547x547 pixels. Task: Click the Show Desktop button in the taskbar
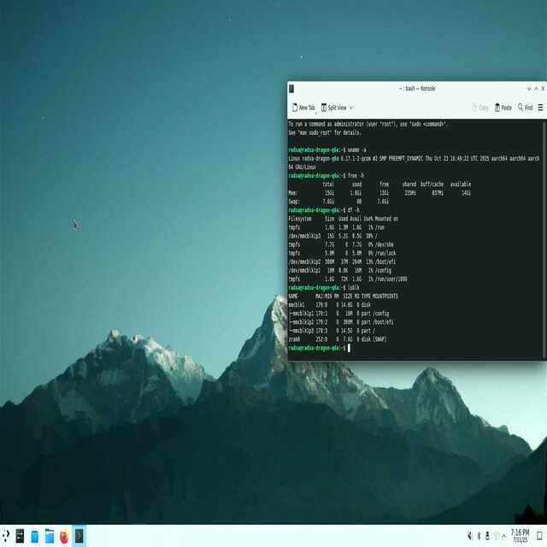point(539,536)
